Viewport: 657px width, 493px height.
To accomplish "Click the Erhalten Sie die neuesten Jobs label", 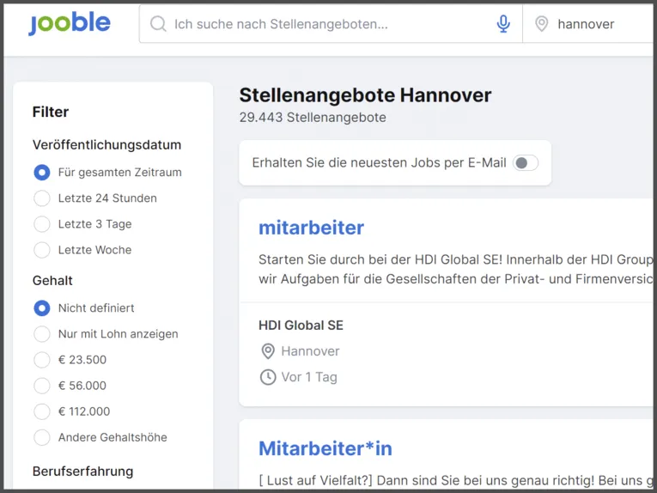I will coord(380,162).
